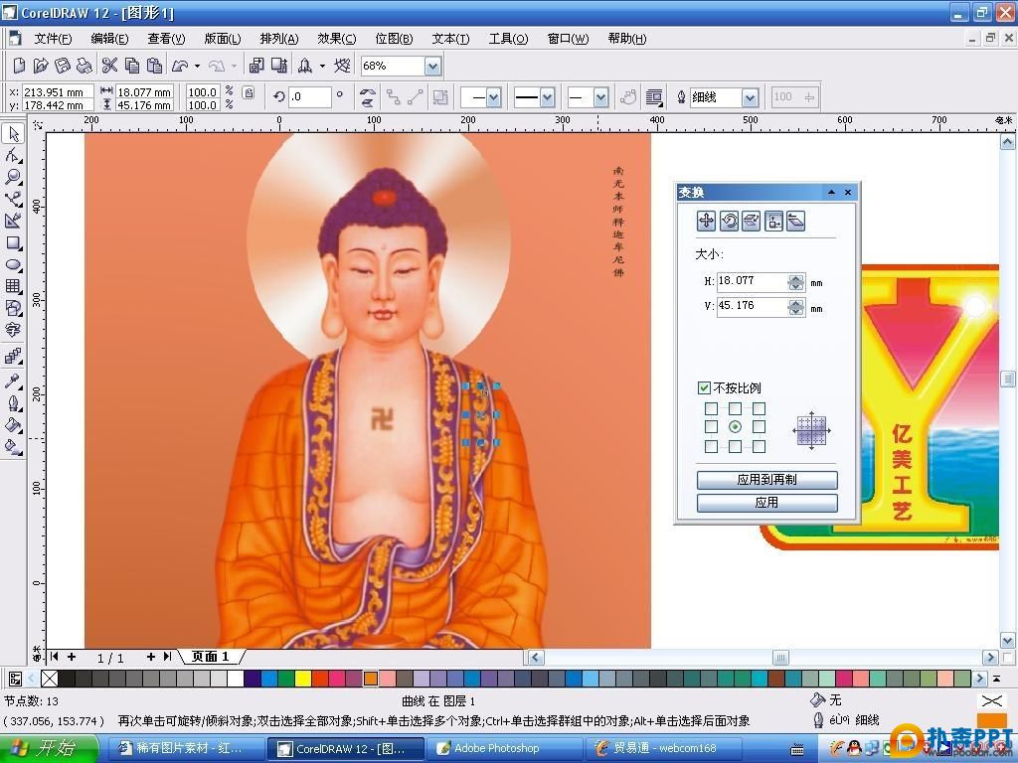Select the Pick tool in the toolbox
Image resolution: width=1018 pixels, height=763 pixels.
(x=13, y=134)
